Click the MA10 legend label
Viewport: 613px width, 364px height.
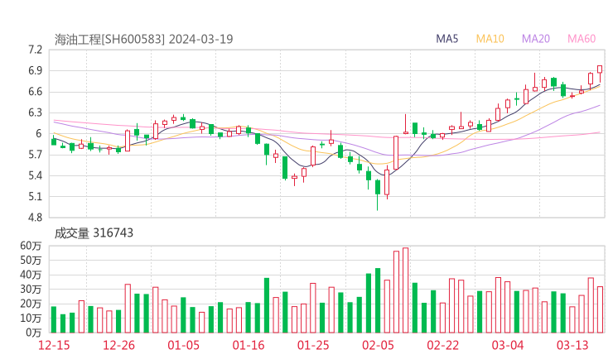click(490, 39)
